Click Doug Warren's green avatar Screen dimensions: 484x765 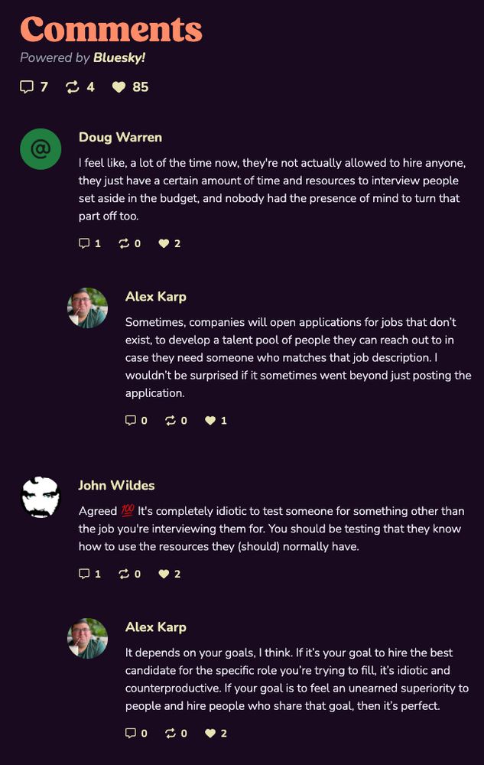(40, 149)
